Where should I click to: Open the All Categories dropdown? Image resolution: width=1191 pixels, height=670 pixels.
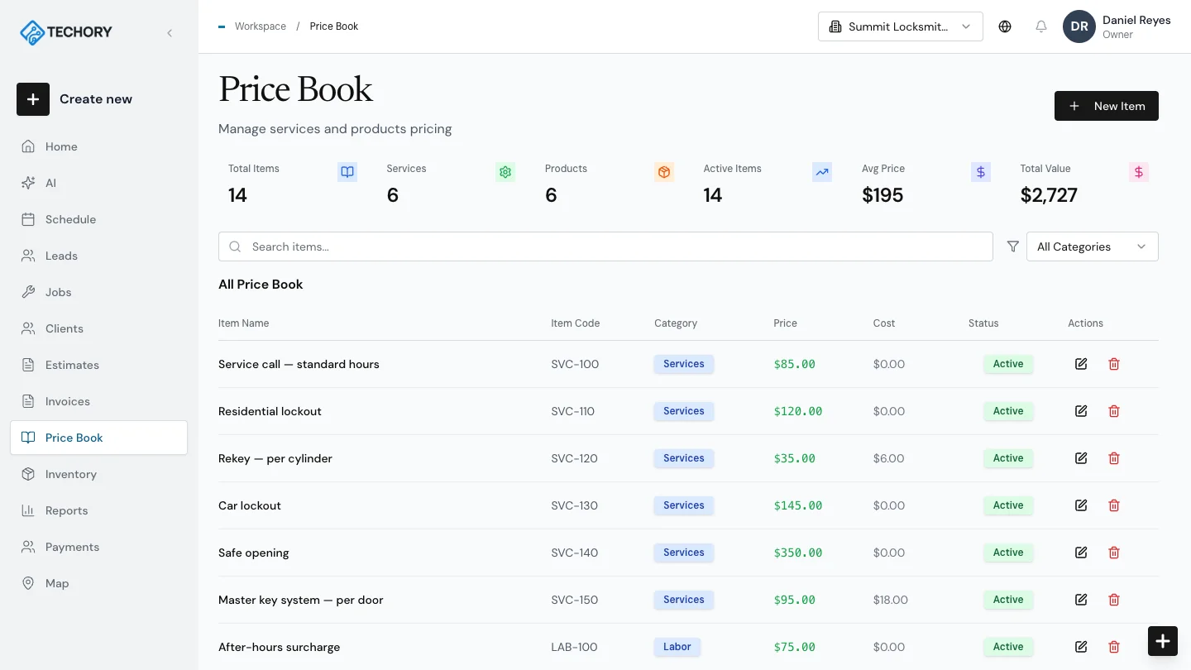pyautogui.click(x=1092, y=246)
